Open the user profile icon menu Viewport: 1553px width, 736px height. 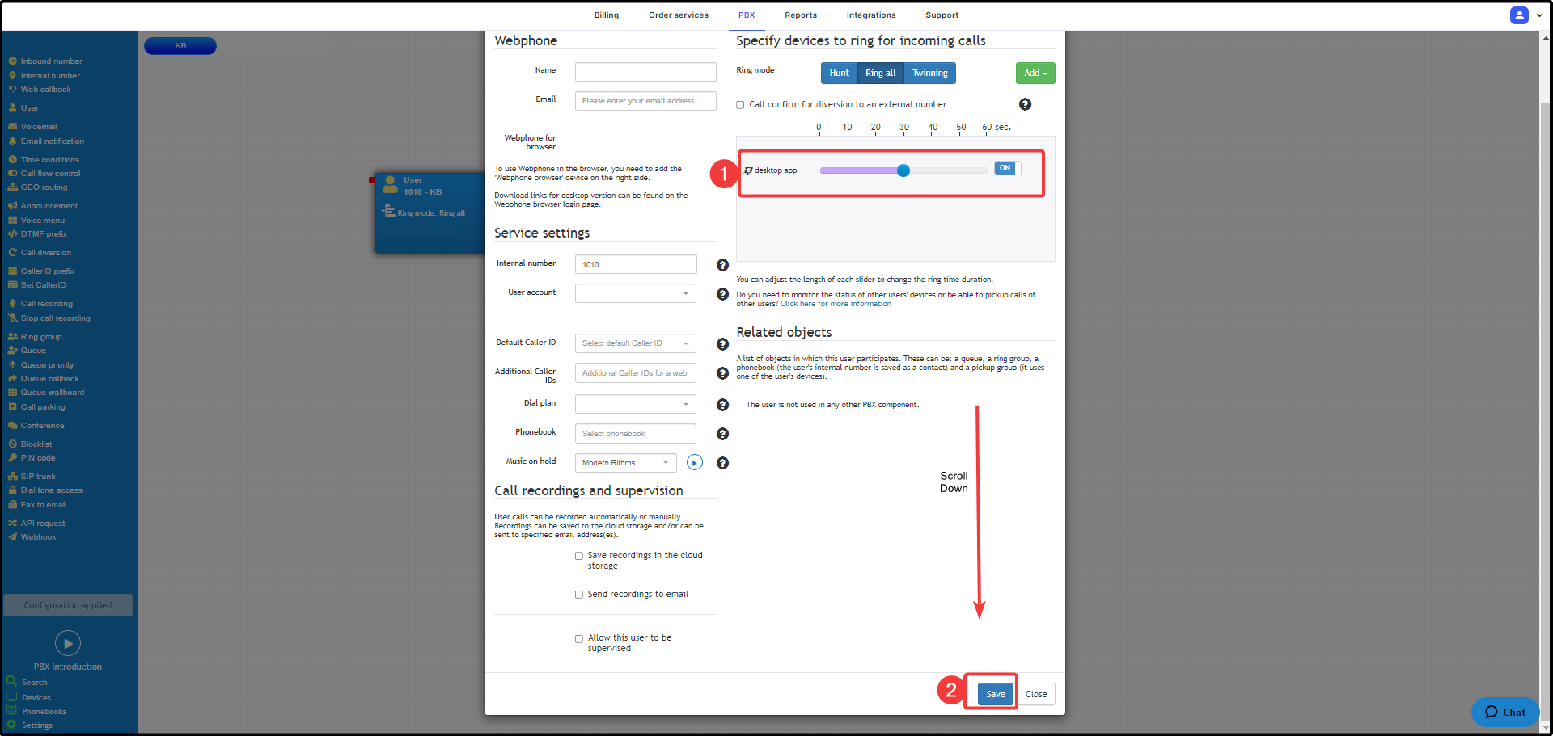click(1519, 15)
